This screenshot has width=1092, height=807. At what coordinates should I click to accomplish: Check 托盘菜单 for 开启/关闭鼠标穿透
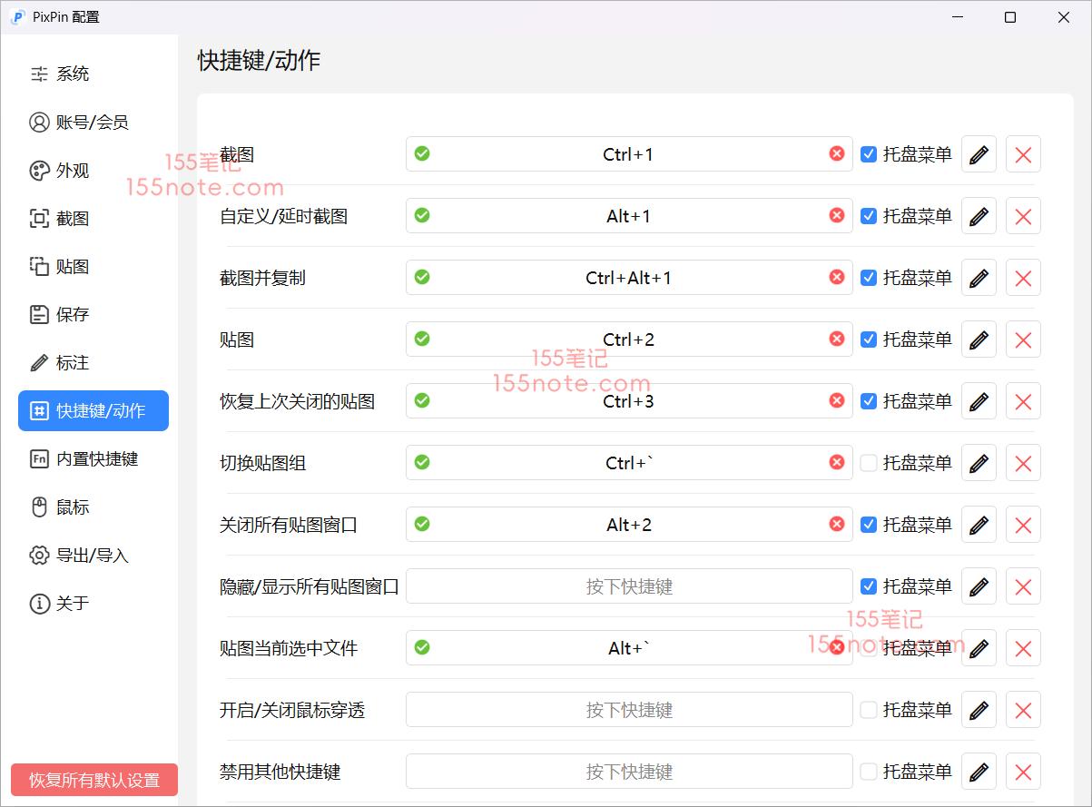869,710
